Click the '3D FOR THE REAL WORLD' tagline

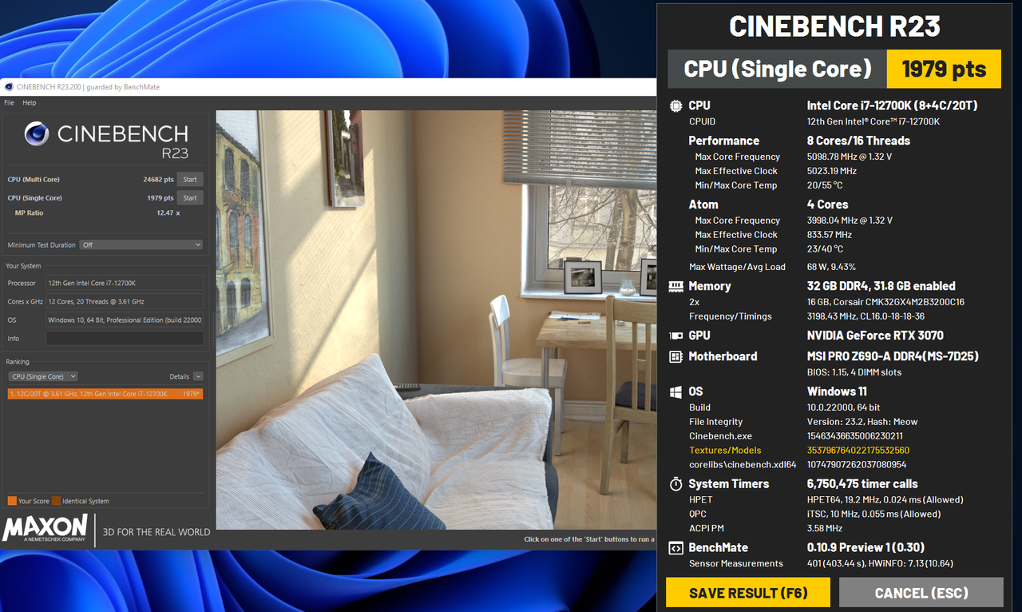coord(156,532)
